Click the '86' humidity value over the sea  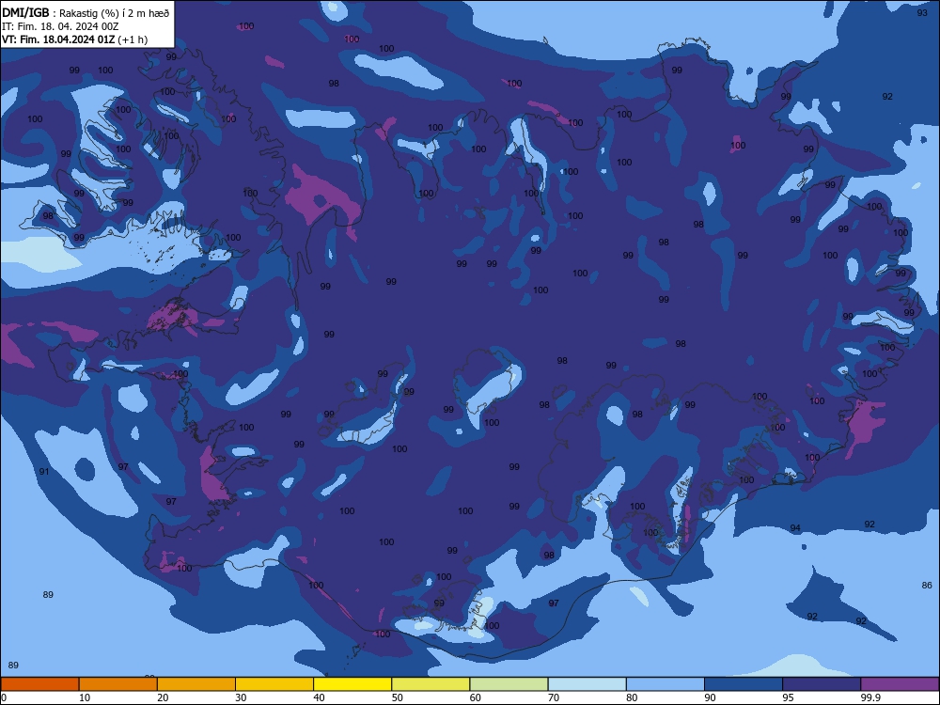point(927,585)
